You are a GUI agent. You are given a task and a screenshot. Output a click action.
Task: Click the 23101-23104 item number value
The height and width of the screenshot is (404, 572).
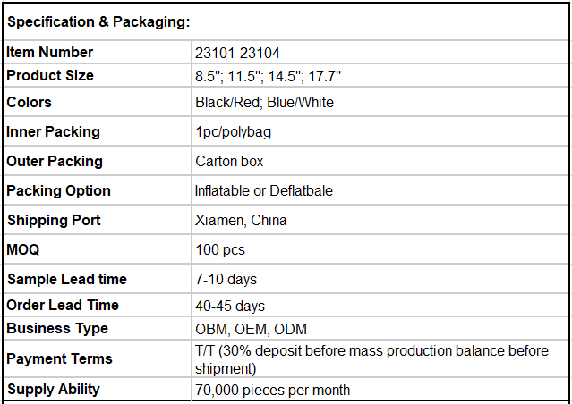[x=237, y=54]
